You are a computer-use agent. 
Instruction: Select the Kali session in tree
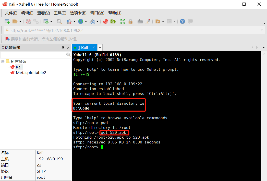point(19,67)
